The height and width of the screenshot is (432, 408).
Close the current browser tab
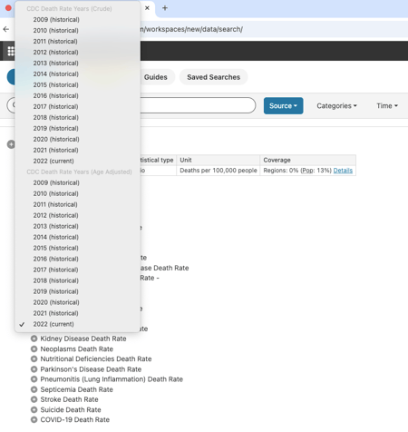click(147, 8)
